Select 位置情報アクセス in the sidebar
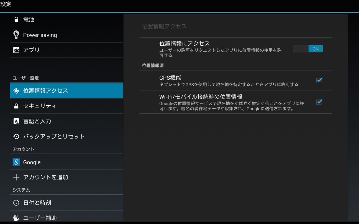This screenshot has height=224, width=359. click(66, 91)
